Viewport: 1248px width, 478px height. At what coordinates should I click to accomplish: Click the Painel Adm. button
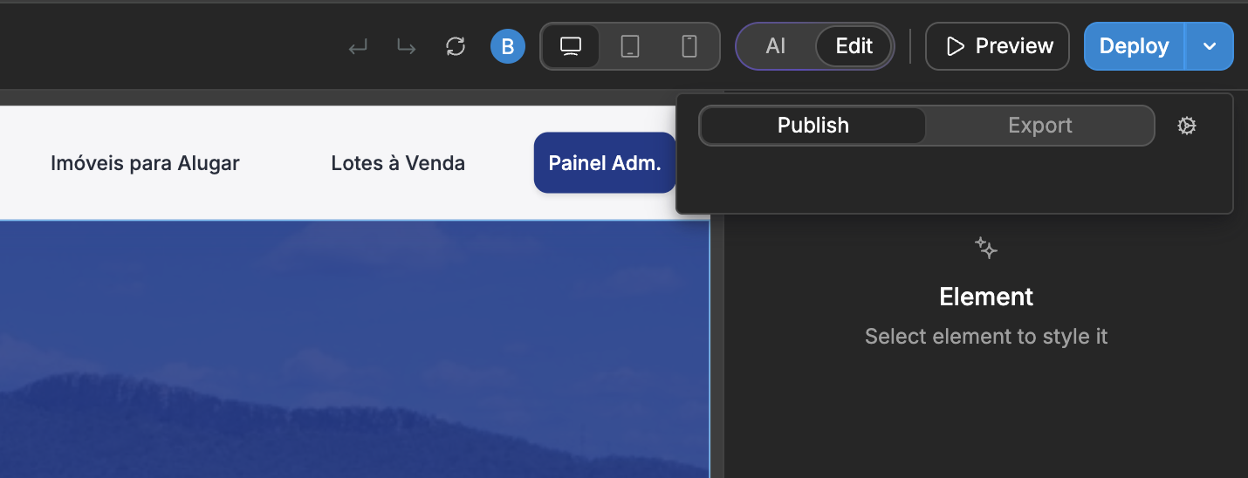tap(604, 163)
